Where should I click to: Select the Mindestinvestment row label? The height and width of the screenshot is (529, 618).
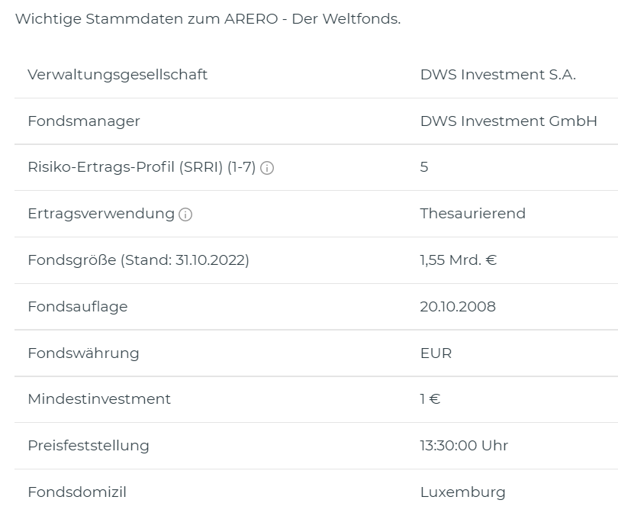pyautogui.click(x=99, y=399)
